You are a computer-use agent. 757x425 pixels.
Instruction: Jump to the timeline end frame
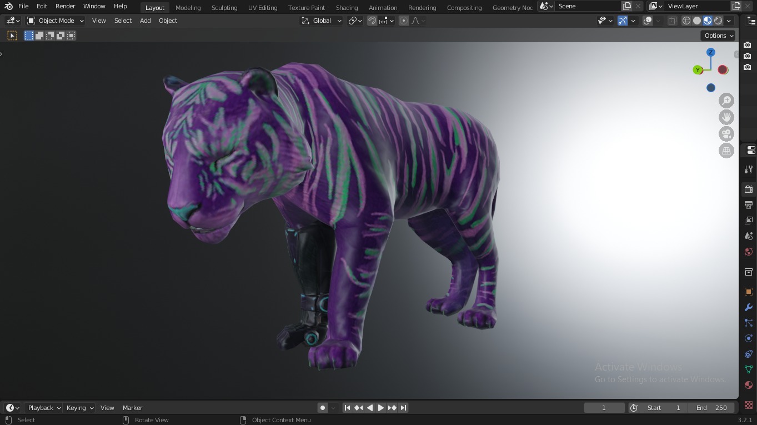click(x=404, y=408)
